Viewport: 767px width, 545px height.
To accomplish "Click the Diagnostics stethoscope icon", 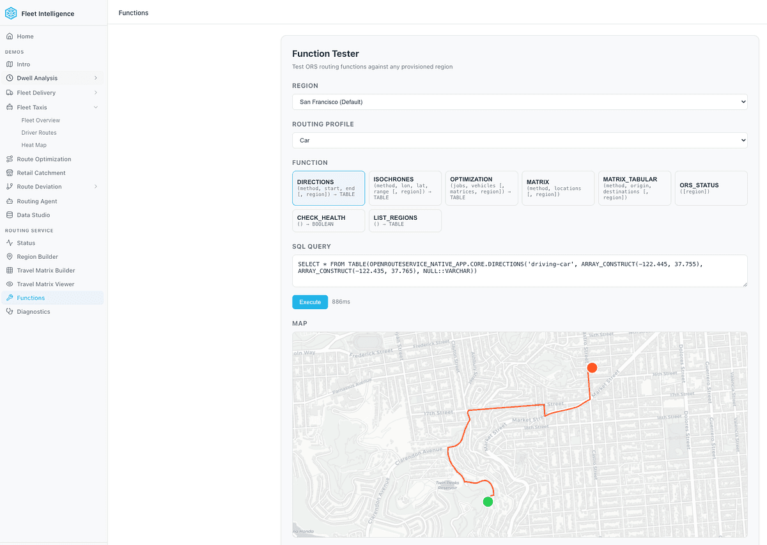I will coord(10,312).
